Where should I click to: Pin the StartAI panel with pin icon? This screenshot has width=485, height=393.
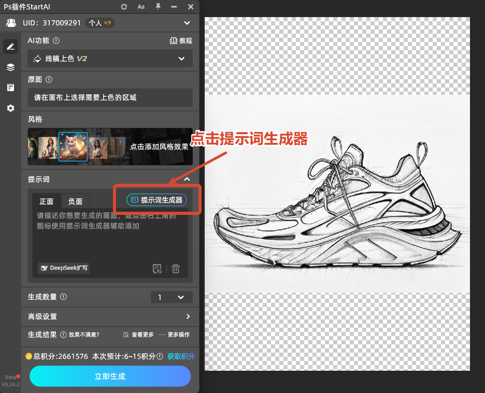[x=158, y=7]
